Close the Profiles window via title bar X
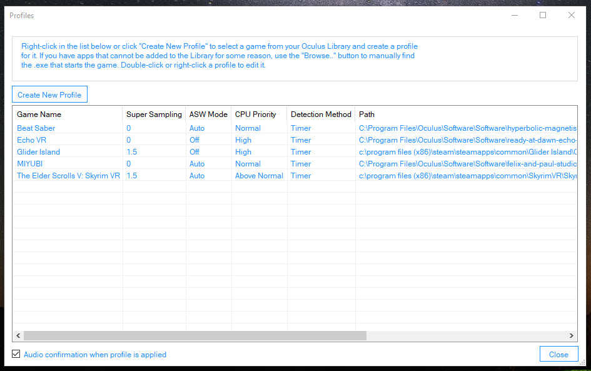 coord(572,15)
